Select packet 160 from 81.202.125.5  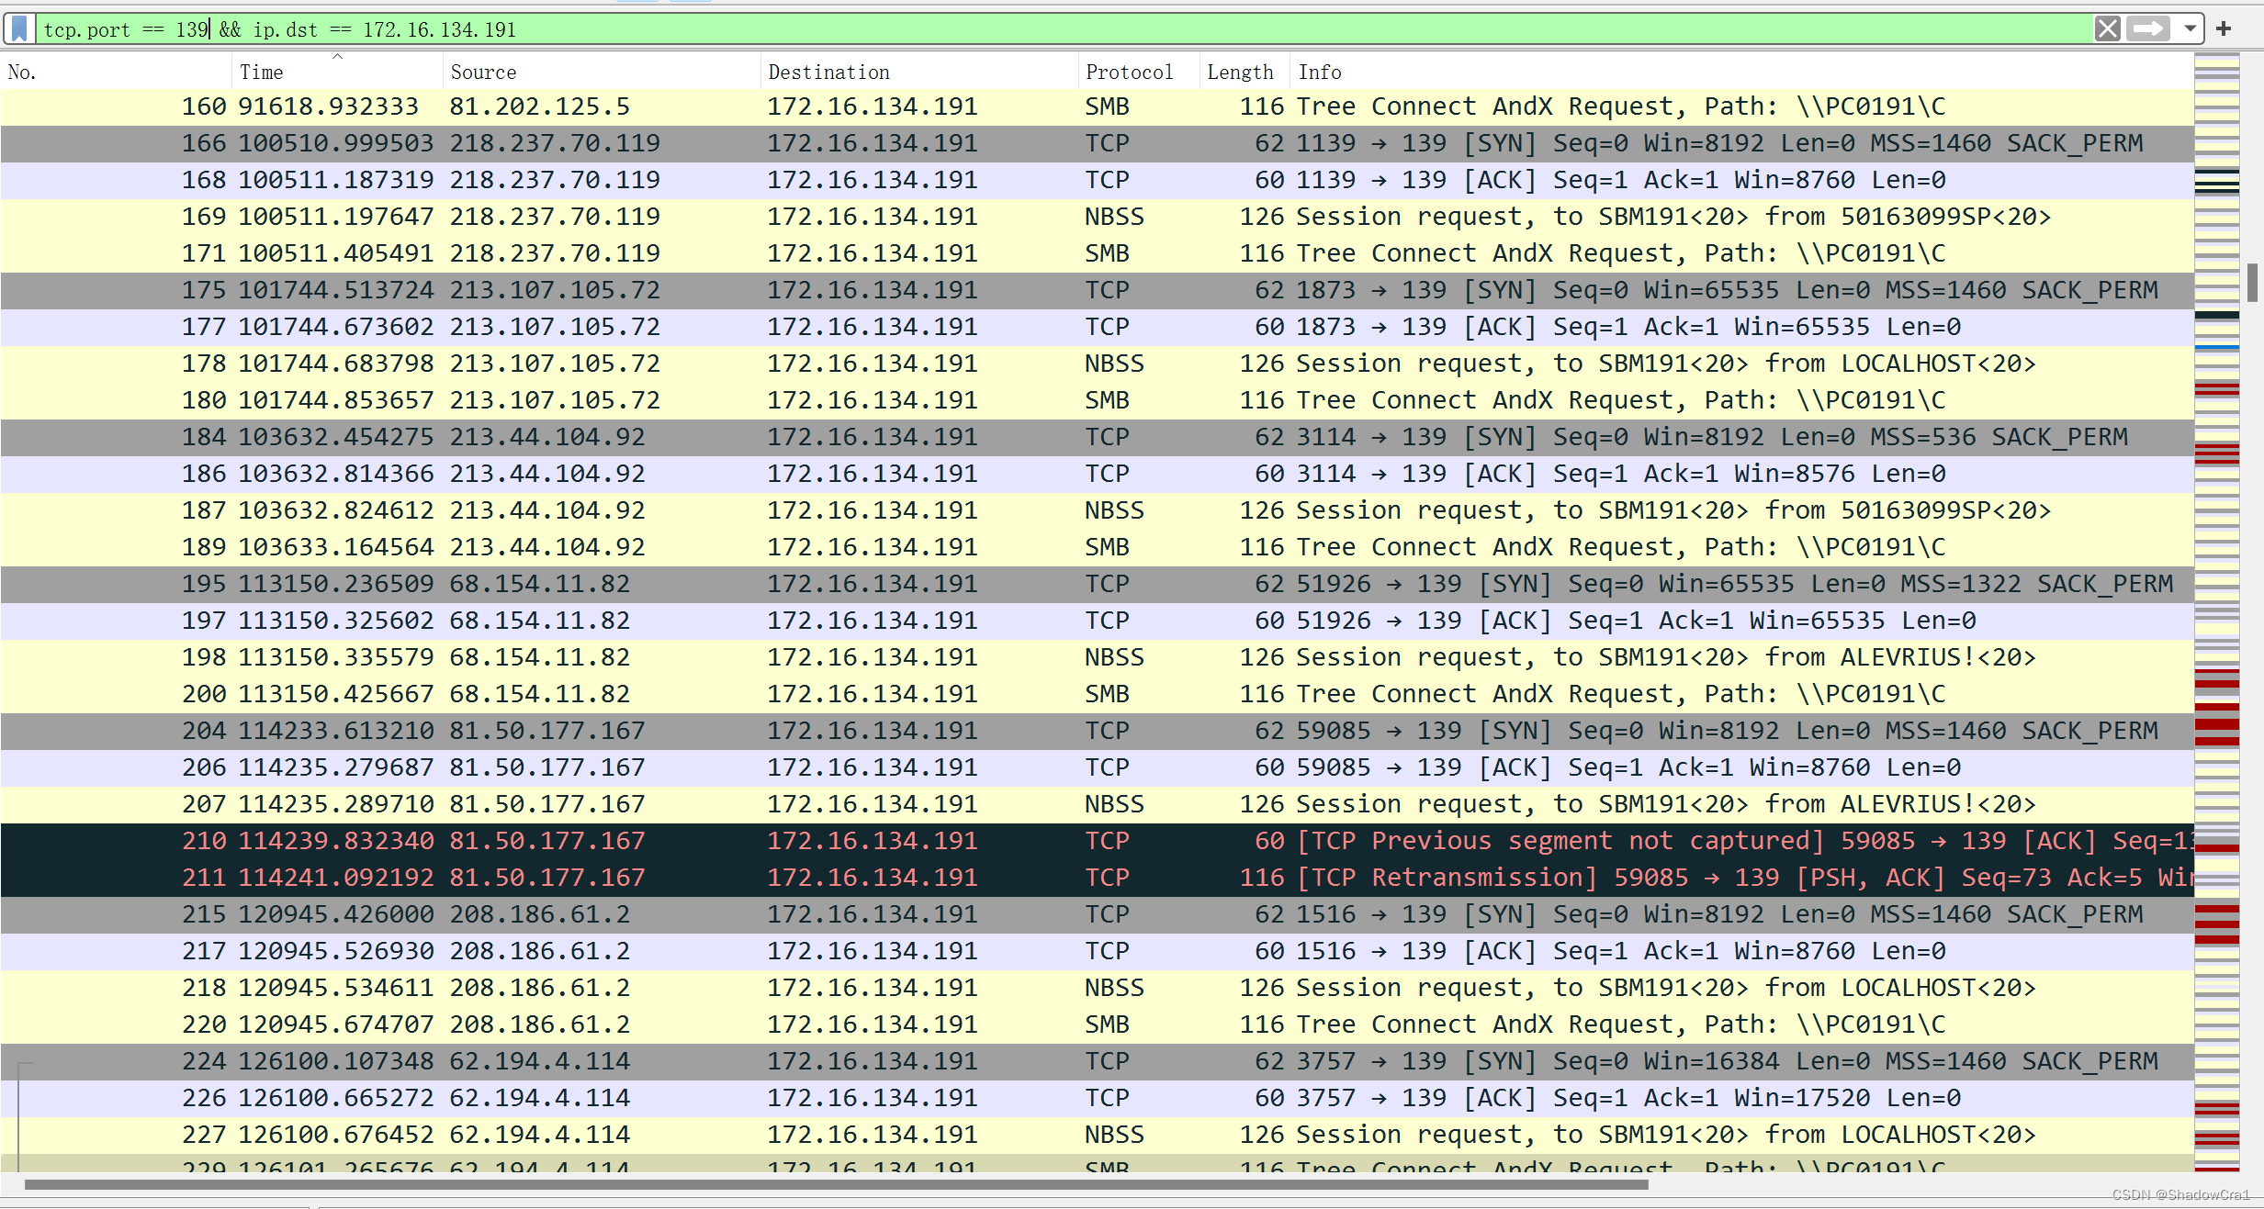pos(1097,106)
